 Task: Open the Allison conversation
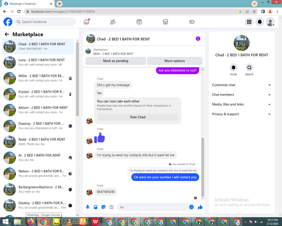pos(38,110)
